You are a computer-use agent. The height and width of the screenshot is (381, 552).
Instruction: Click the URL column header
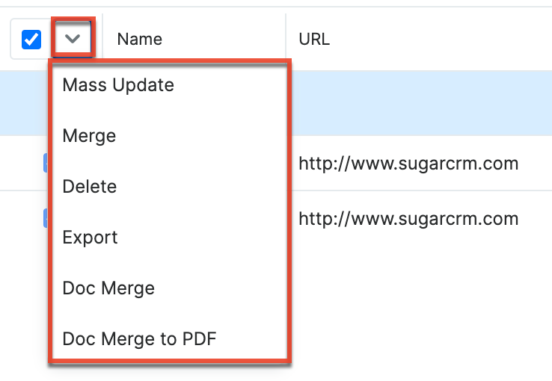[314, 39]
